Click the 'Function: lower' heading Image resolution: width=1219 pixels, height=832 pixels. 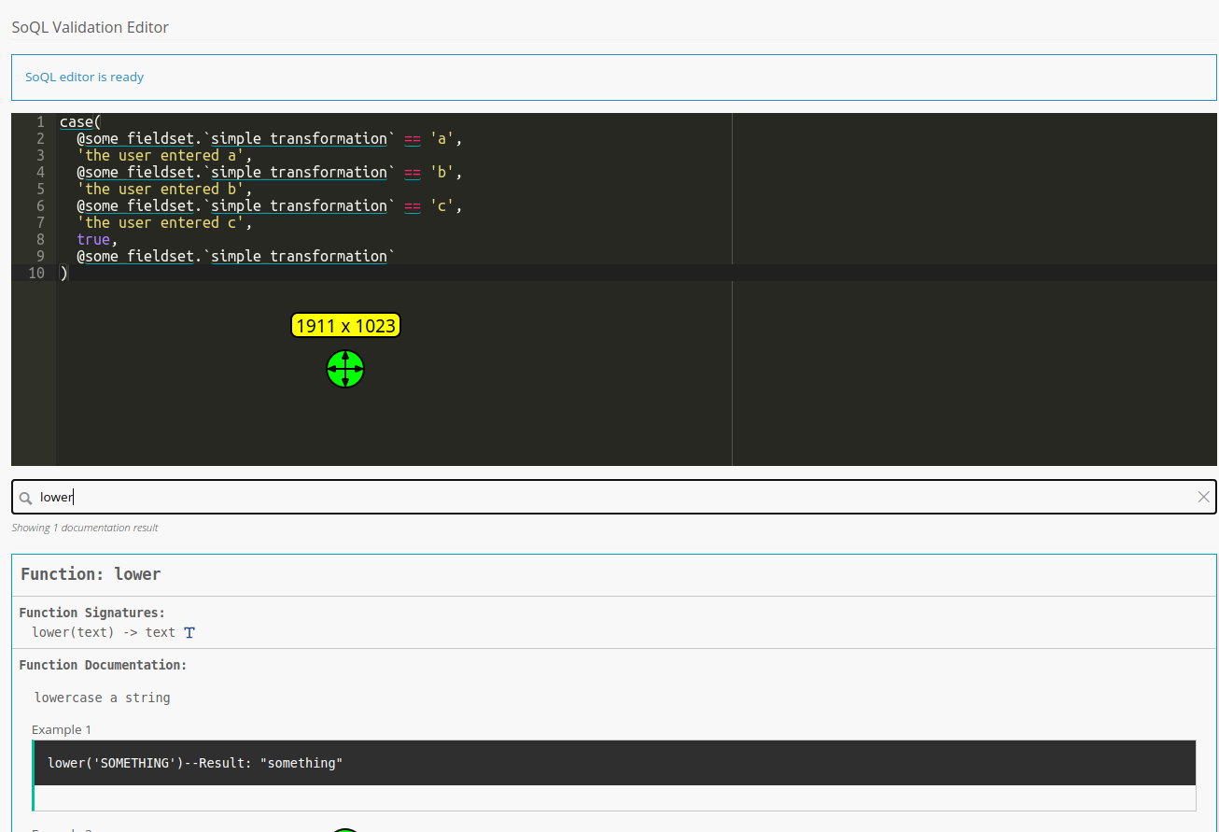91,574
